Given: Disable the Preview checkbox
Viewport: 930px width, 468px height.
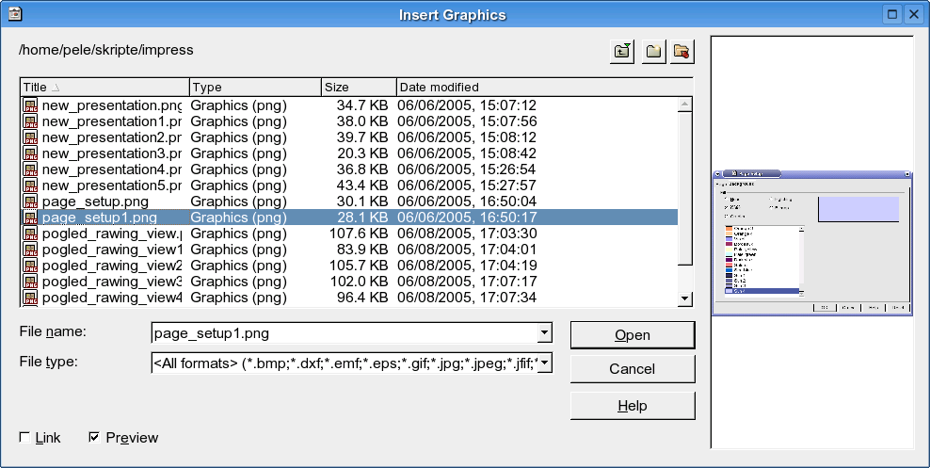Looking at the screenshot, I should 94,437.
